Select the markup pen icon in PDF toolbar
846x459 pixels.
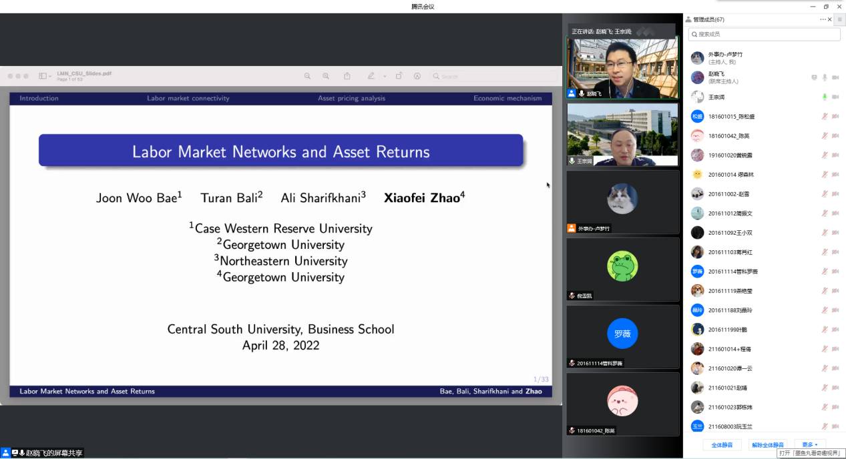[x=371, y=76]
